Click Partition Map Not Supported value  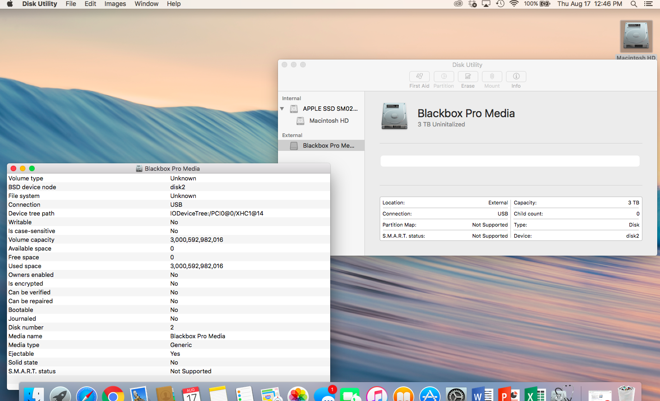tap(490, 225)
